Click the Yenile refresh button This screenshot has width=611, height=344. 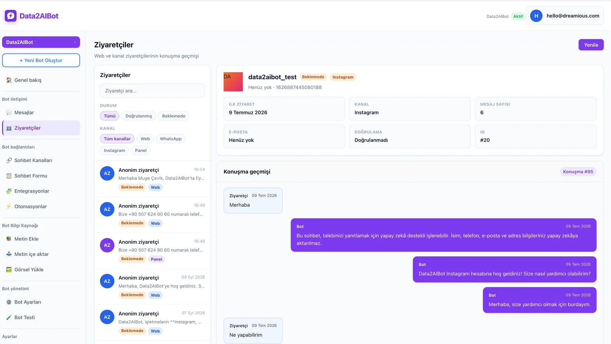pyautogui.click(x=591, y=45)
